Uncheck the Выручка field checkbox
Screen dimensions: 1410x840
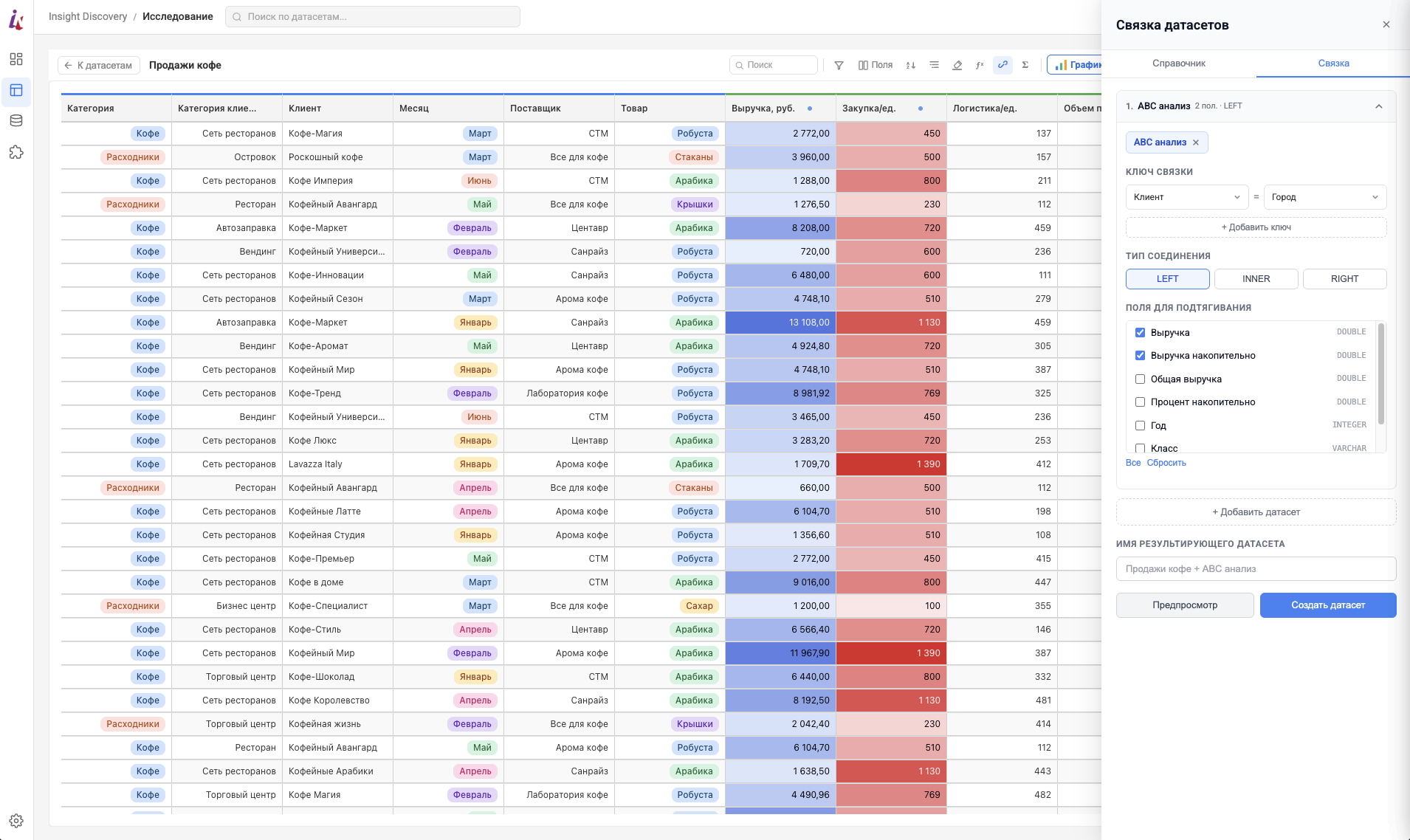click(1140, 332)
